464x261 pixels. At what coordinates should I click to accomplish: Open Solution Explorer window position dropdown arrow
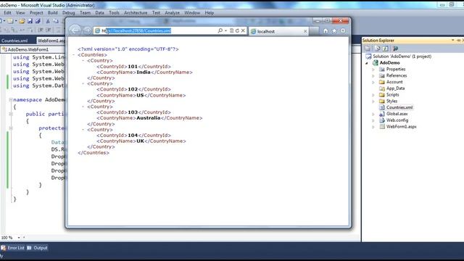(x=452, y=41)
